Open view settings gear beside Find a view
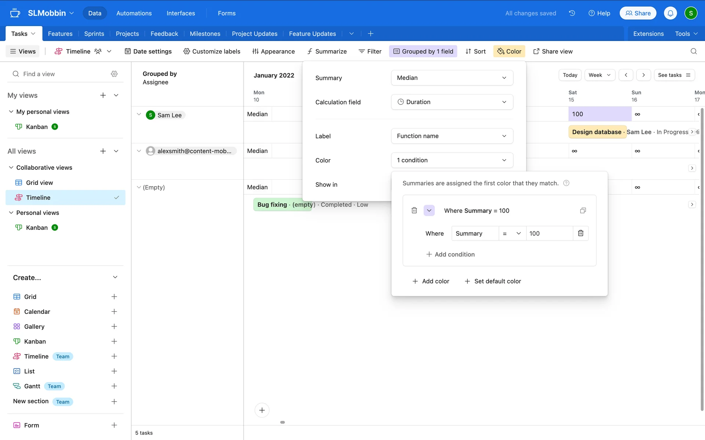Viewport: 705px width, 440px height. (114, 74)
